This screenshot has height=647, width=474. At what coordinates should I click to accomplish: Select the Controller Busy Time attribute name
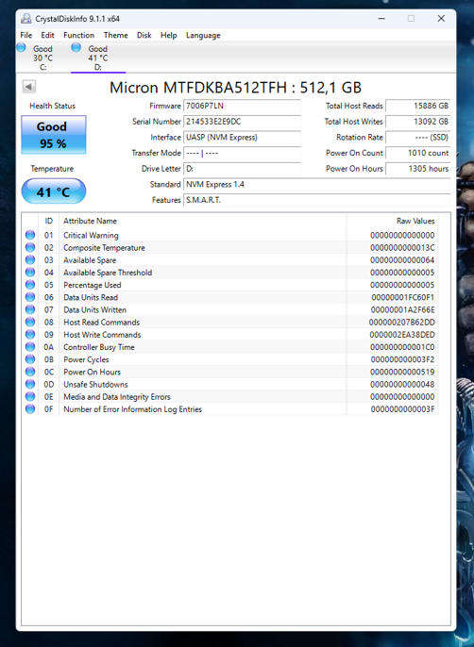pyautogui.click(x=99, y=347)
